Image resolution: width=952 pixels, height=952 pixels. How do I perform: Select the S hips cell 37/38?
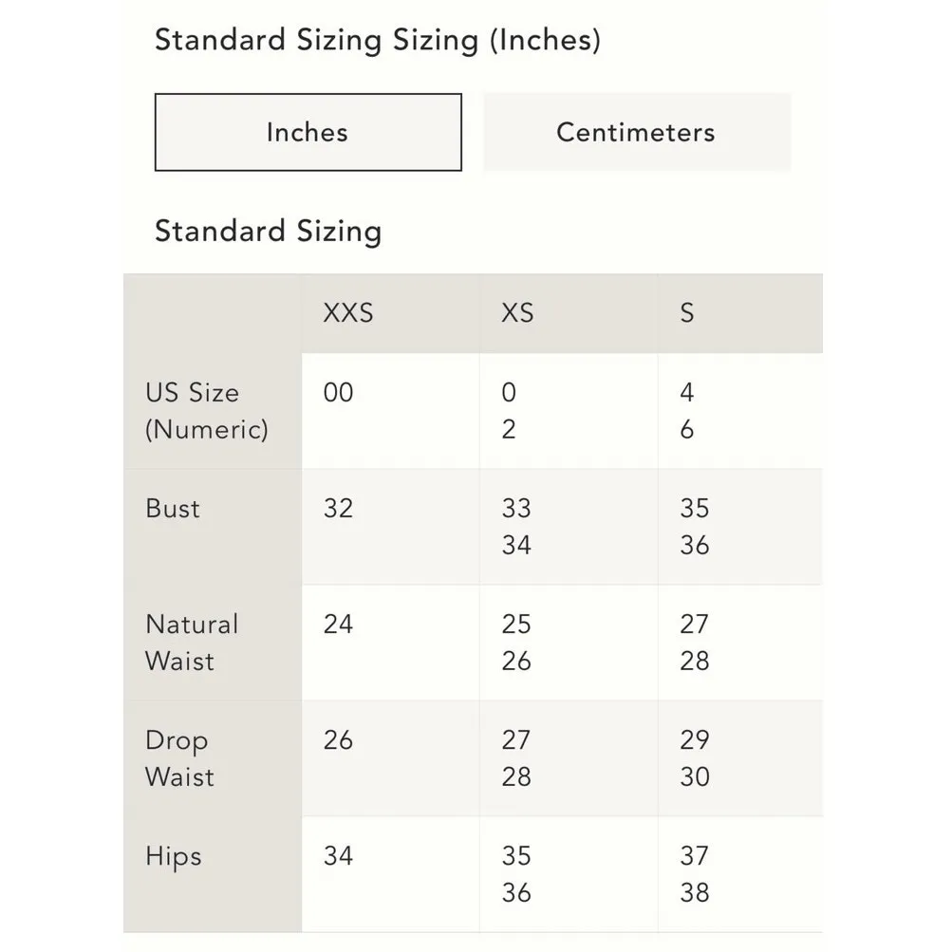coord(695,874)
